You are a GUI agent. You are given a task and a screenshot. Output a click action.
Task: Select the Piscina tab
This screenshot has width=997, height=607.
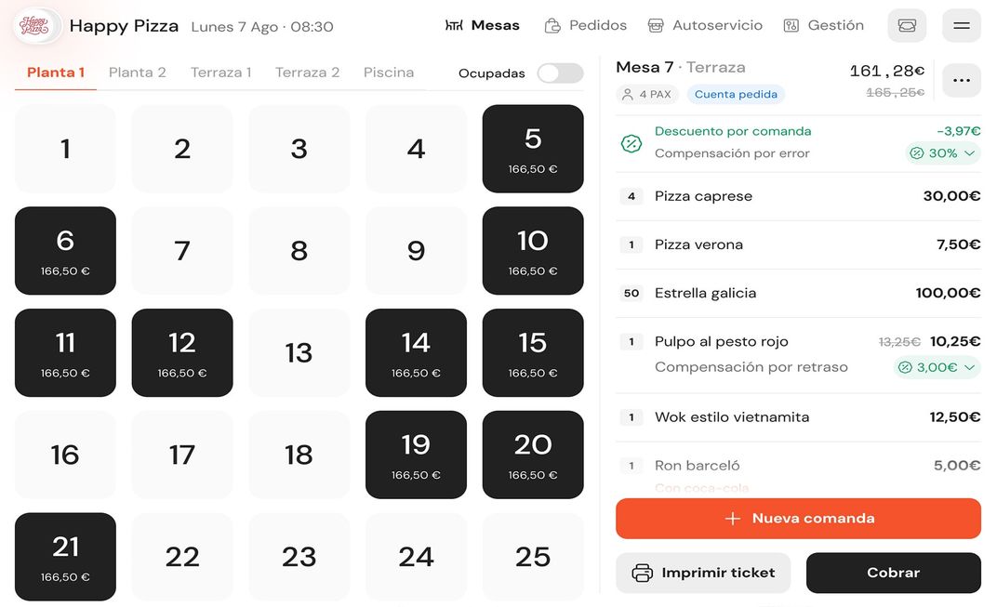[x=389, y=72]
